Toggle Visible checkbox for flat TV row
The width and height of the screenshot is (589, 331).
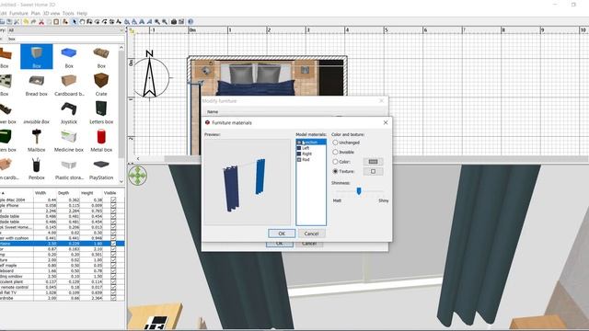coord(113,292)
